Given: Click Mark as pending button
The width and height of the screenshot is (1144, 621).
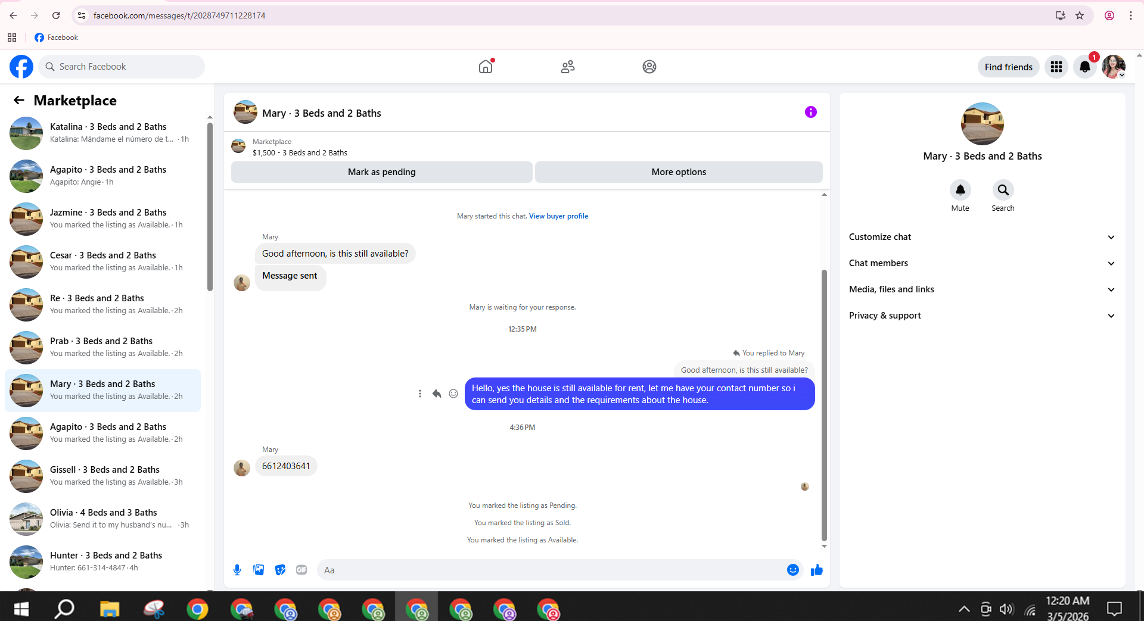Looking at the screenshot, I should 382,172.
